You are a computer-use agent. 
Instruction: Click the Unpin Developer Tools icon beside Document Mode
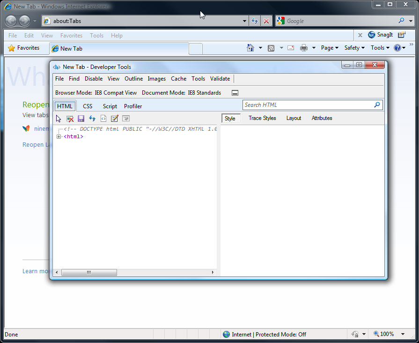click(235, 93)
